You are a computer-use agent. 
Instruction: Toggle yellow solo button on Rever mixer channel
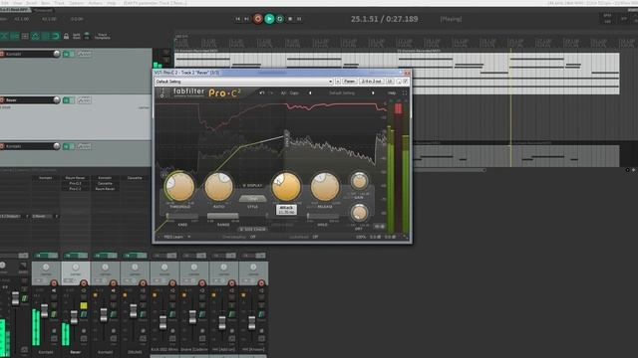[84, 305]
